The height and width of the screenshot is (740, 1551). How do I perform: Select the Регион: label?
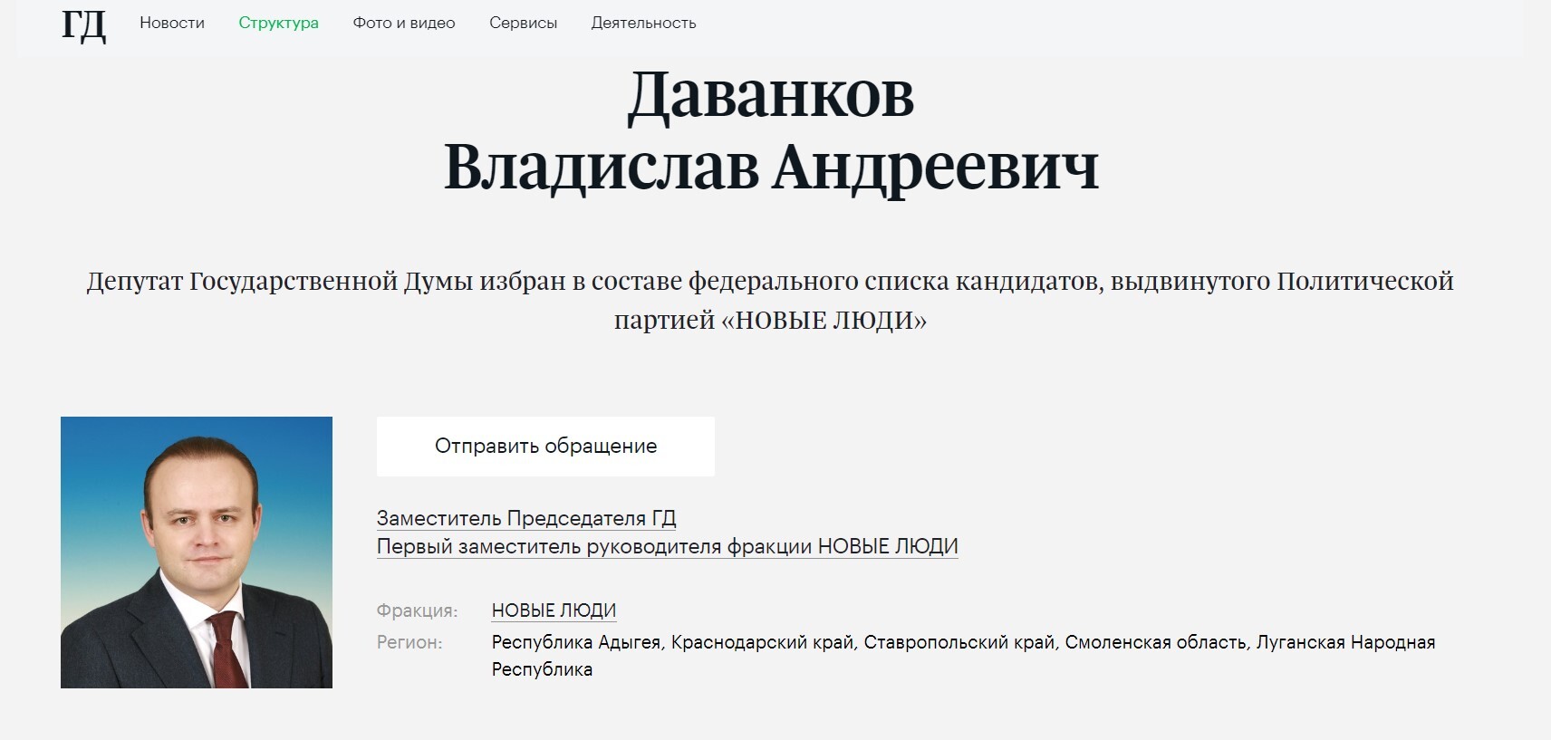[409, 642]
